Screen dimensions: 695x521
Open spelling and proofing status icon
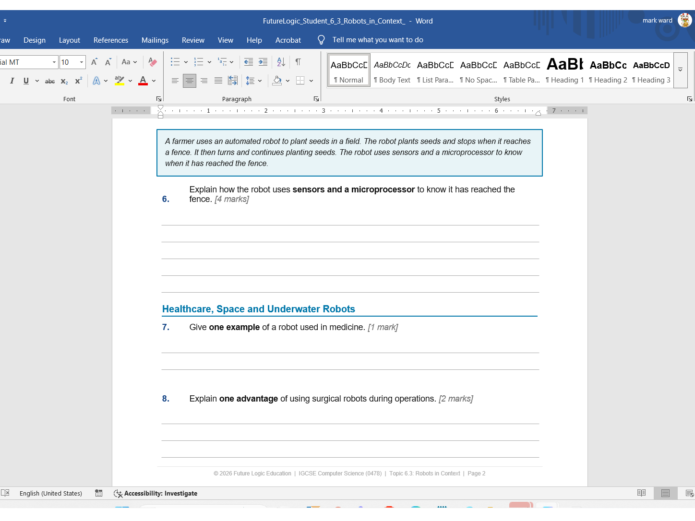(5, 493)
